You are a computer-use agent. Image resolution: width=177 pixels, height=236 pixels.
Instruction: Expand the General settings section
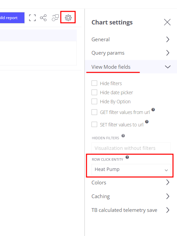coord(131,40)
